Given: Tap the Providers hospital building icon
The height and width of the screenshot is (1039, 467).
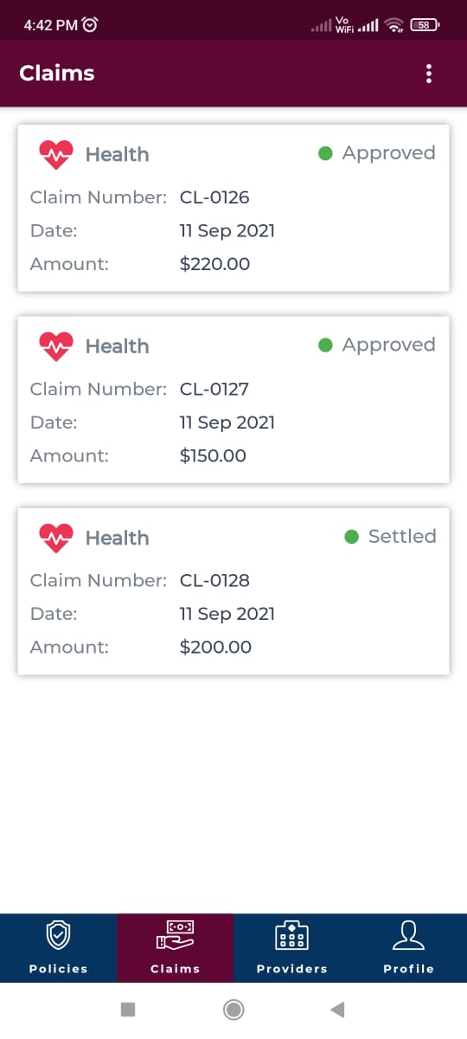Looking at the screenshot, I should tap(291, 935).
